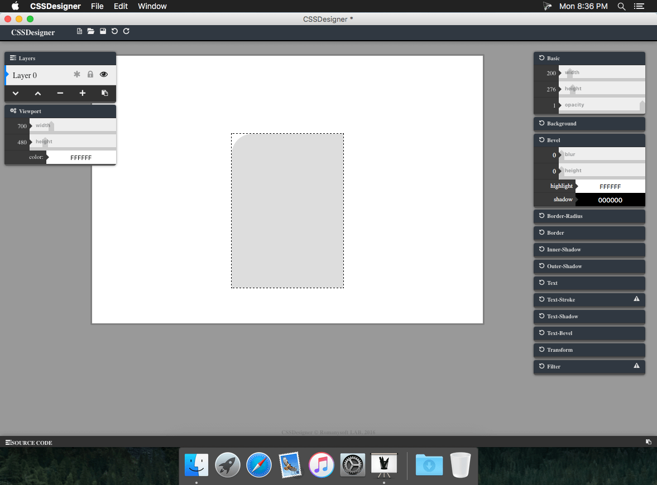Expand the Border-Radius panel
Screen dimensions: 657x485
pos(589,216)
